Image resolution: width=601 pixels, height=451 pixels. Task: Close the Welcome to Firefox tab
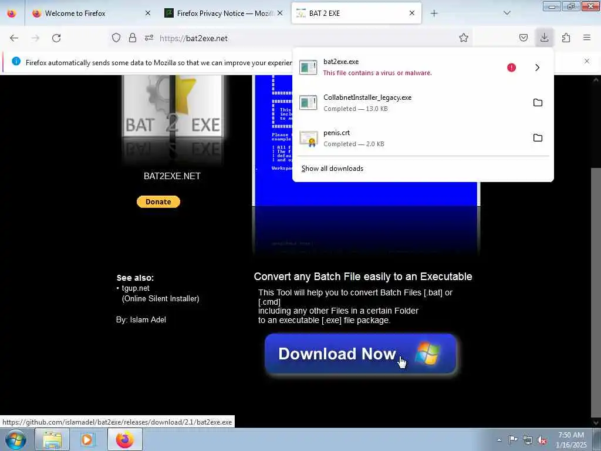tap(148, 13)
